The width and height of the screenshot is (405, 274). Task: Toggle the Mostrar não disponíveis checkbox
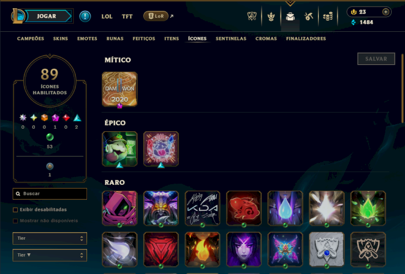point(15,221)
